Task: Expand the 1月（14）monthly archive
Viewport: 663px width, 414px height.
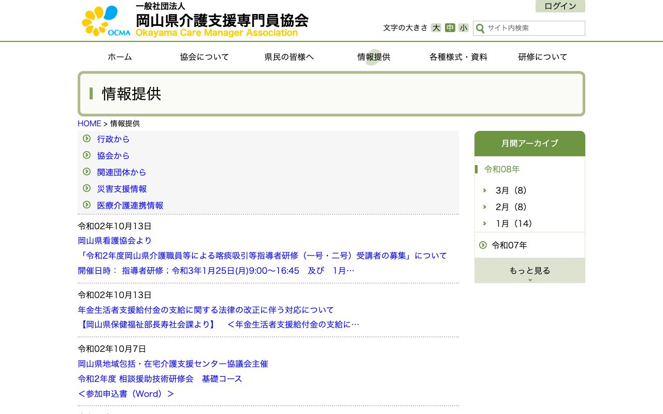Action: coord(513,224)
